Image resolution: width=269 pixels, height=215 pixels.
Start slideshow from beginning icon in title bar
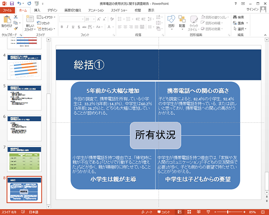pyautogui.click(x=37, y=3)
